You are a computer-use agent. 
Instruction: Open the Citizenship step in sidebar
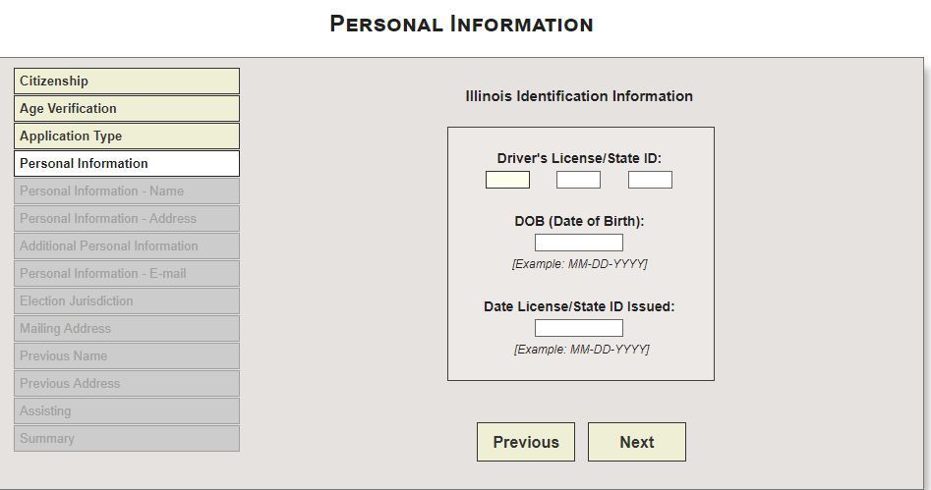[126, 82]
